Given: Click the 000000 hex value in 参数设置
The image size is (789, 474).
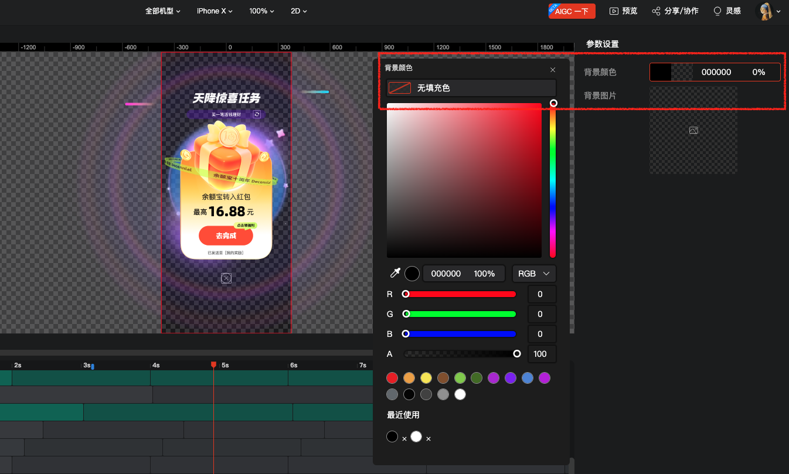Looking at the screenshot, I should point(716,72).
